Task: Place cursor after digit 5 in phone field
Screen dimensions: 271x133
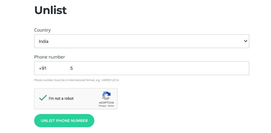Action: point(73,68)
